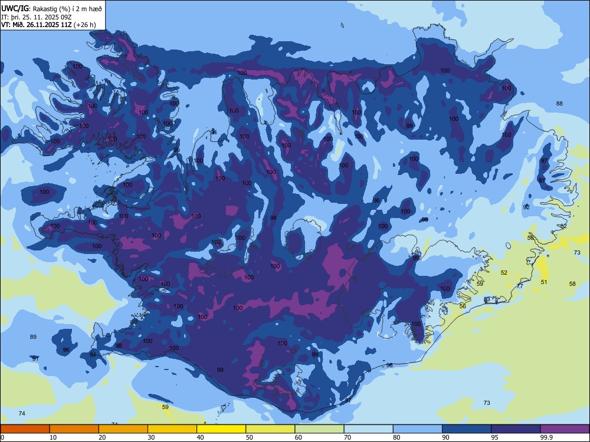
Task: Pick the purple legend swatch above 99.9
Action: pyautogui.click(x=565, y=429)
